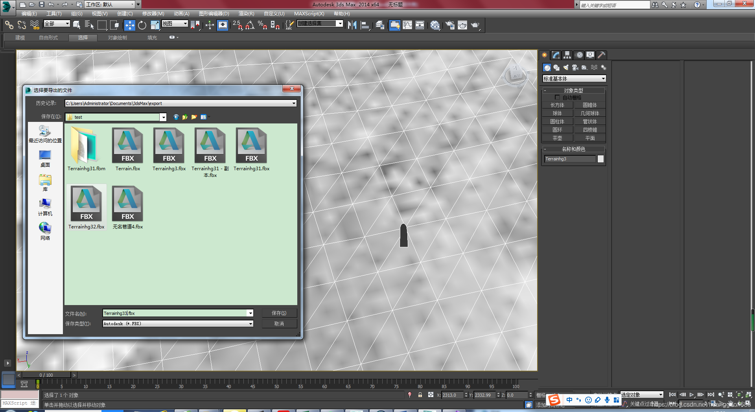Viewport: 755px width, 412px height.
Task: Collapse the 对象类型 rollout
Action: click(x=573, y=90)
